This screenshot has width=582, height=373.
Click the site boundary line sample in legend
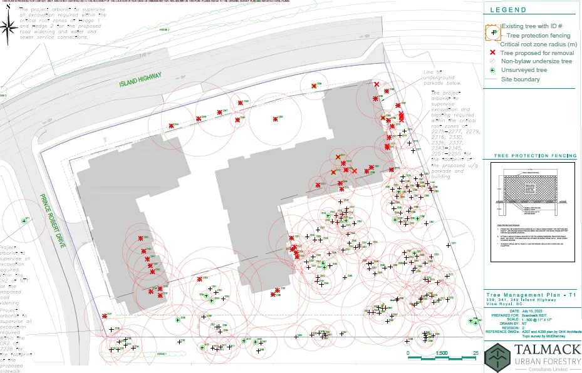click(491, 79)
